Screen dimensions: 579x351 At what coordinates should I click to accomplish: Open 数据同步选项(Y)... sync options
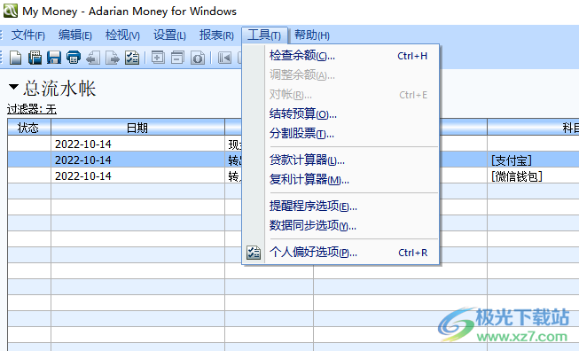(x=340, y=225)
